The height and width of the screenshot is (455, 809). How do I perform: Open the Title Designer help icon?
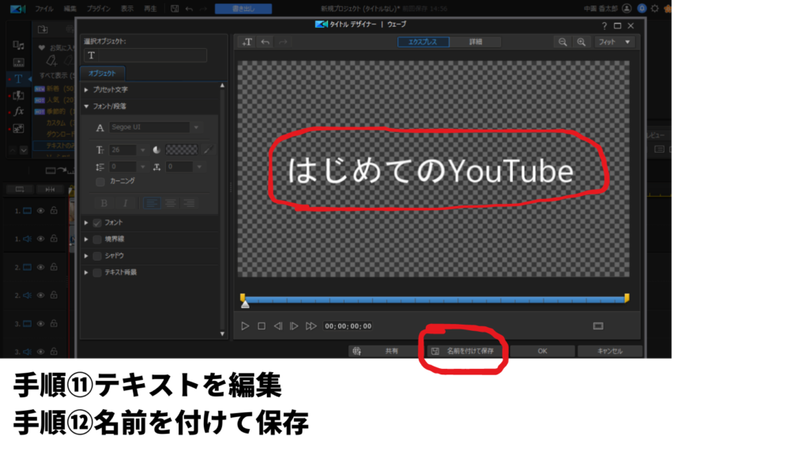(604, 26)
